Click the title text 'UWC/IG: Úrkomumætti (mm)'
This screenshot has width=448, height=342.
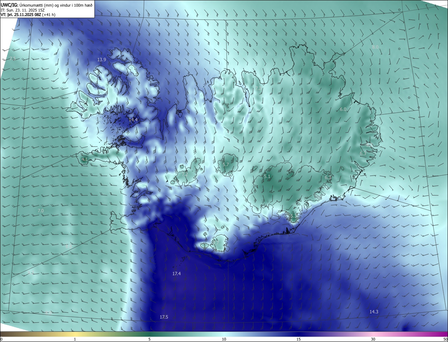tap(27, 5)
